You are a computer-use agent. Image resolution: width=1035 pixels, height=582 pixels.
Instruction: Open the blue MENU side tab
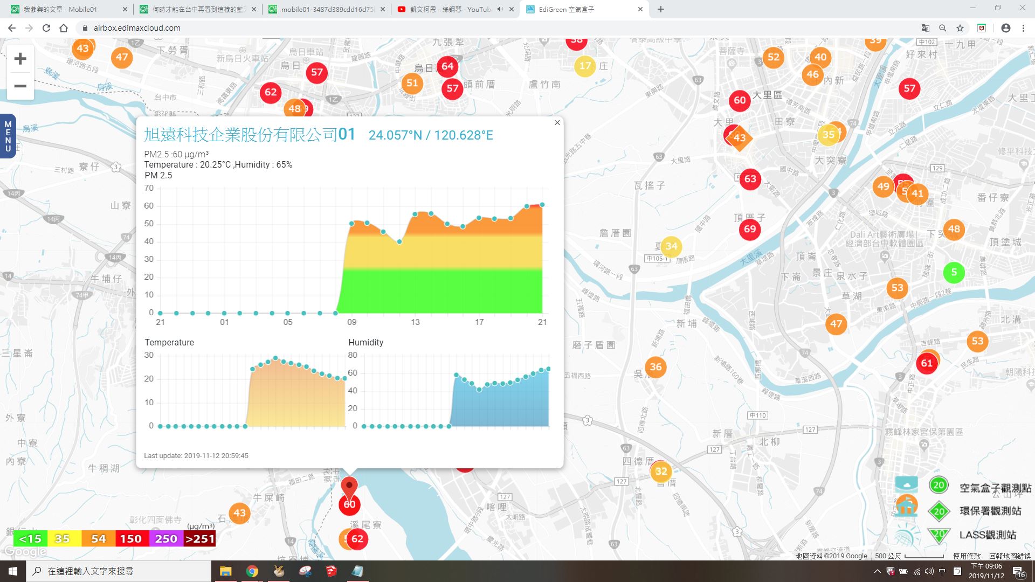(8, 136)
